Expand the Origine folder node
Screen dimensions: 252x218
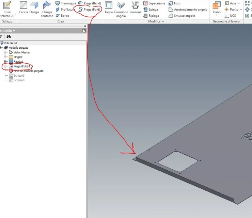pos(5,57)
